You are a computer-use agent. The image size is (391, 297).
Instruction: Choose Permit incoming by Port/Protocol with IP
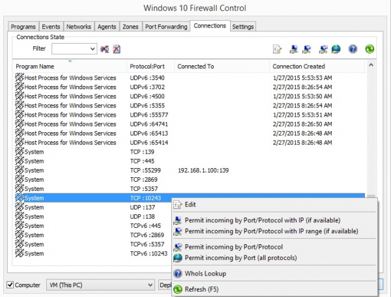275,220
